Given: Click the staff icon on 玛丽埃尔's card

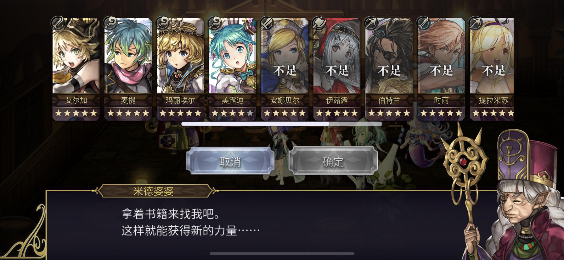Looking at the screenshot, I should pyautogui.click(x=162, y=23).
